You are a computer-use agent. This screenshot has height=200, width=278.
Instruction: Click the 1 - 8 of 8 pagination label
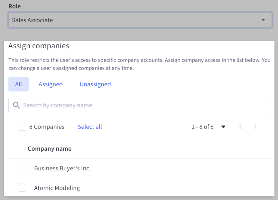203,127
